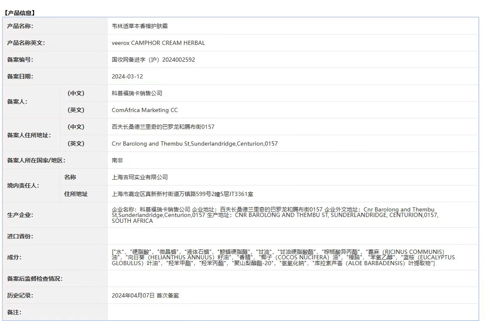
Task: Click the history record 2024年04月07日 首次备案
Action: [145, 295]
